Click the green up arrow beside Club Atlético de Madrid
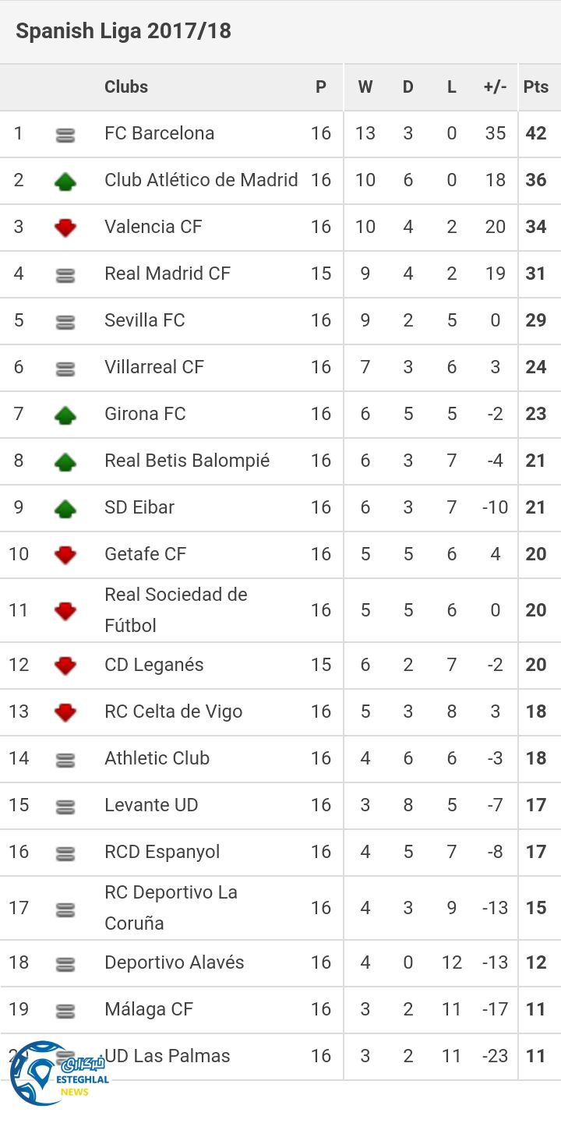 (65, 182)
